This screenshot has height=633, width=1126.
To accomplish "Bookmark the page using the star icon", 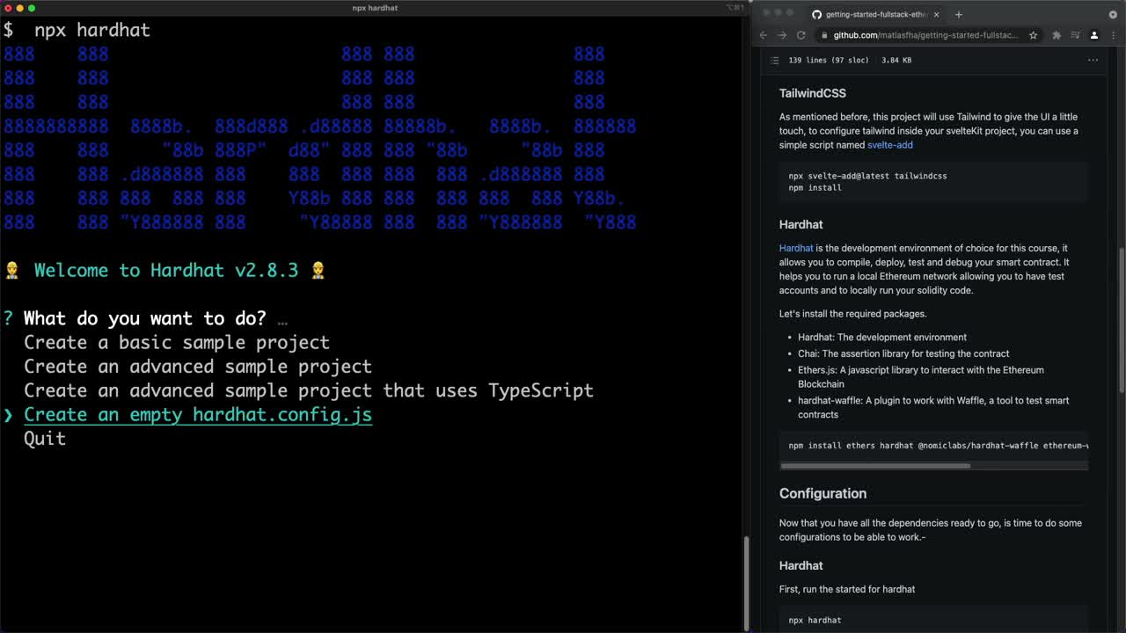I will (x=1034, y=35).
